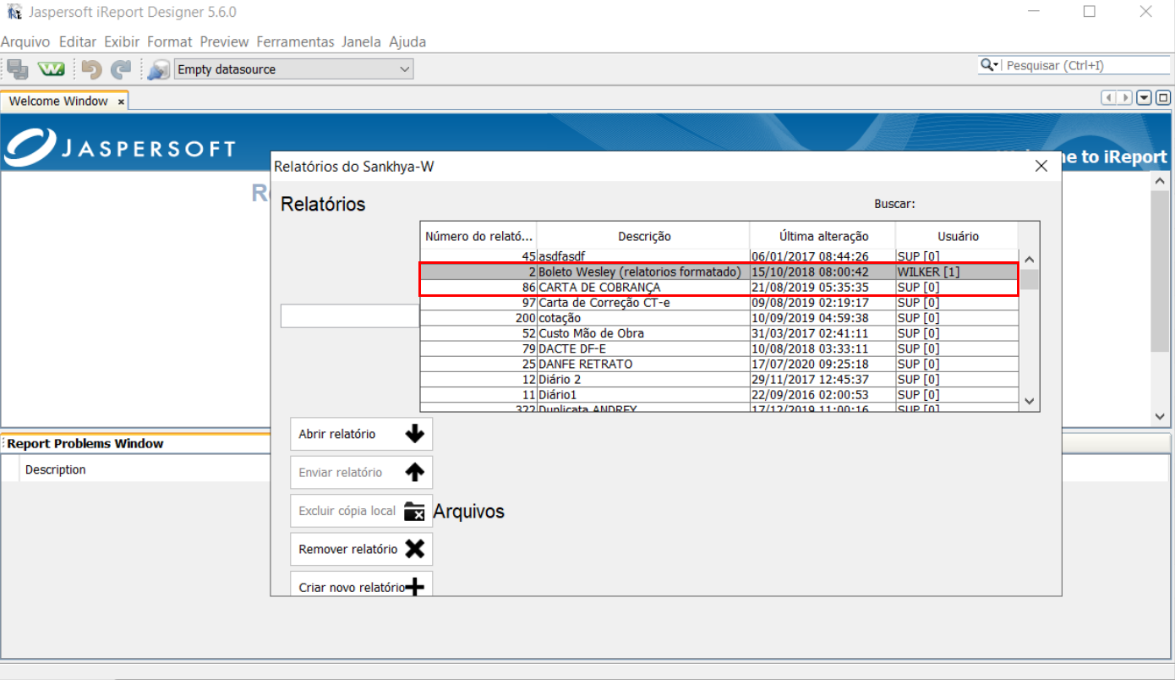Sort by Usuário column header
The width and height of the screenshot is (1175, 680).
(x=957, y=236)
